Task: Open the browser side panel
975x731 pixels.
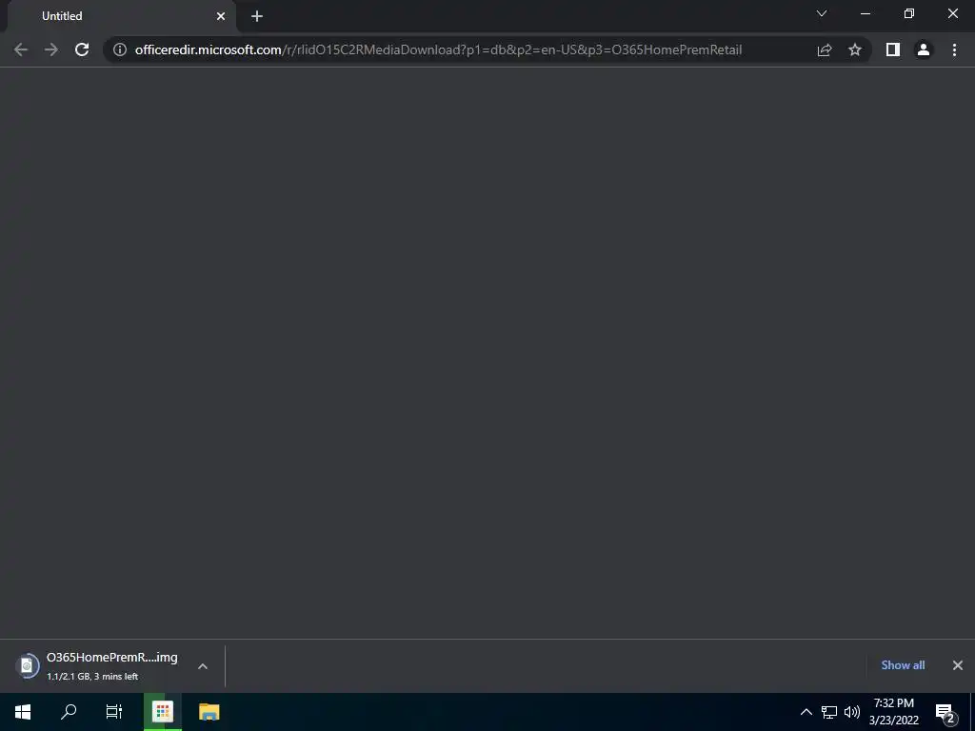Action: point(893,49)
